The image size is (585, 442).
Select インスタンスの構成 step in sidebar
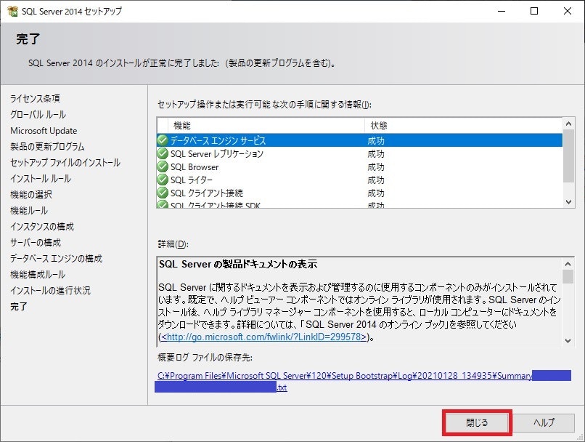pos(42,226)
